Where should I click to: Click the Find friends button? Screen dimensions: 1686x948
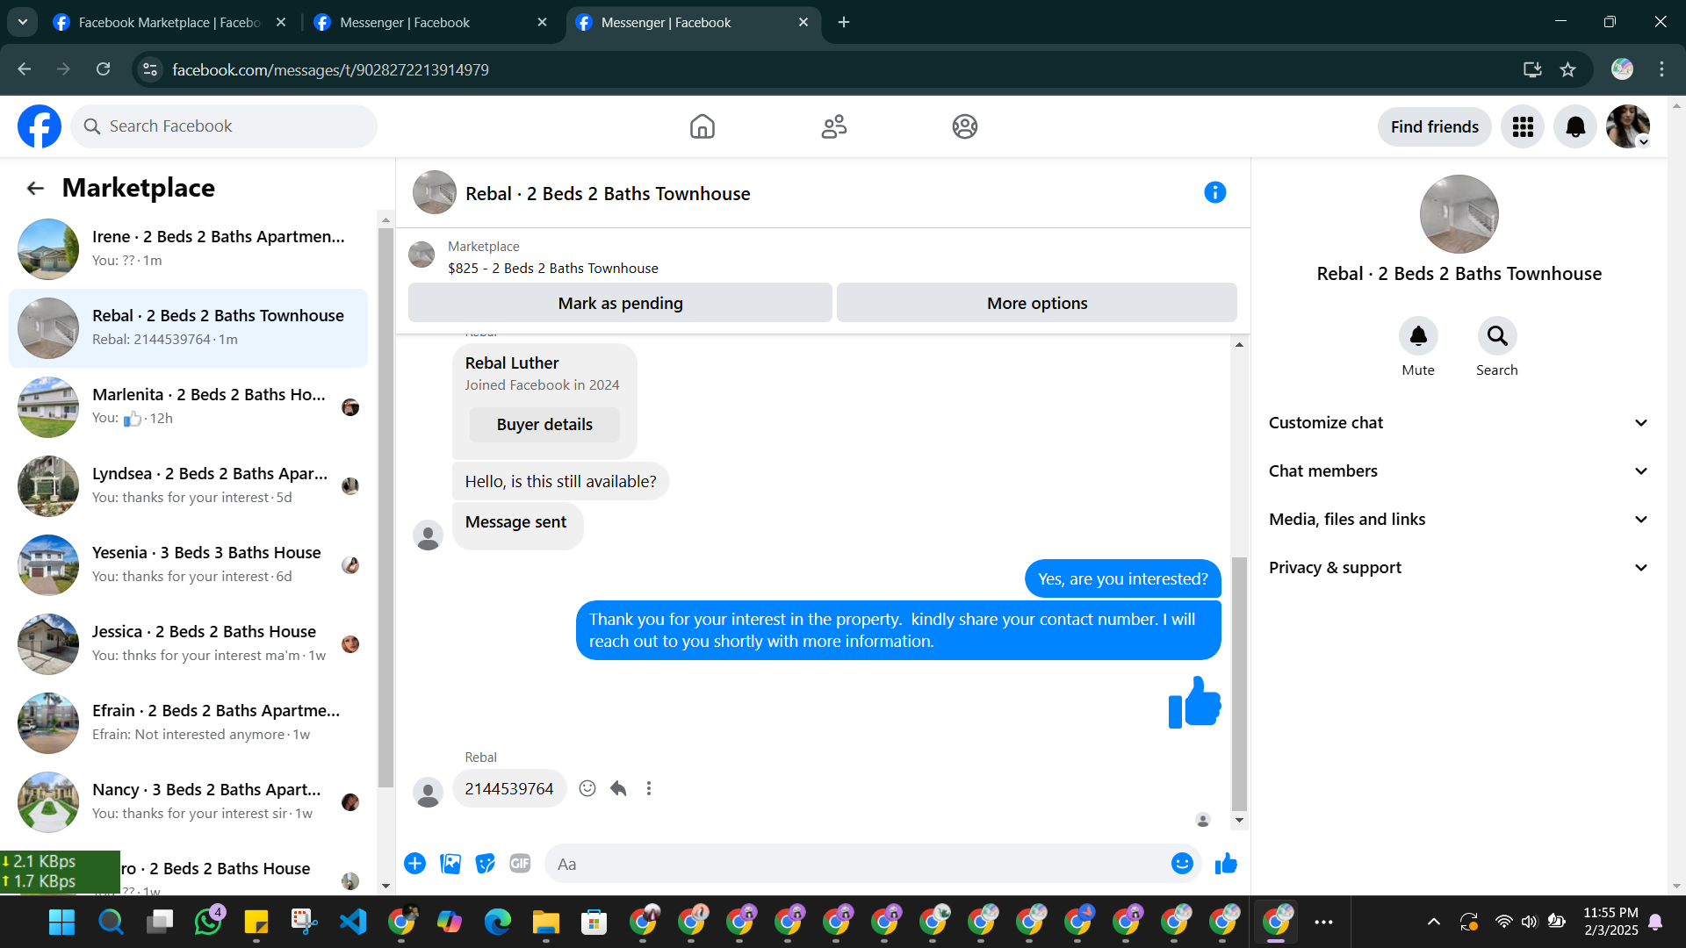click(x=1434, y=127)
